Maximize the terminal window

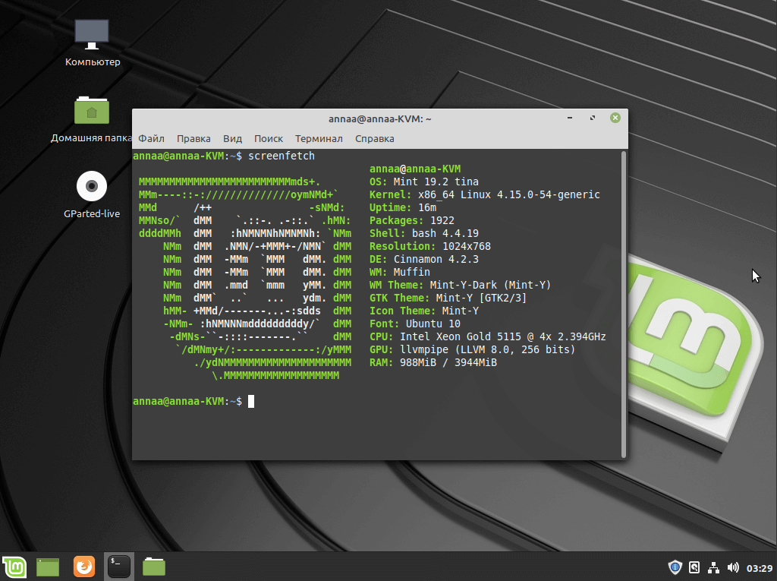pyautogui.click(x=593, y=118)
